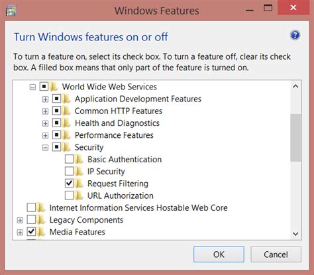
Task: Expand the Media Features node
Action: pyautogui.click(x=20, y=233)
